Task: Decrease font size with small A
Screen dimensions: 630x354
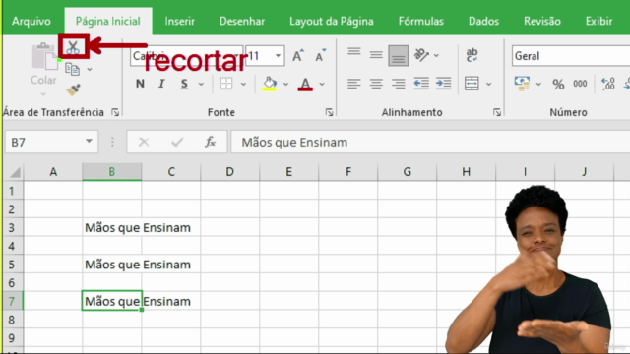Action: [x=320, y=55]
